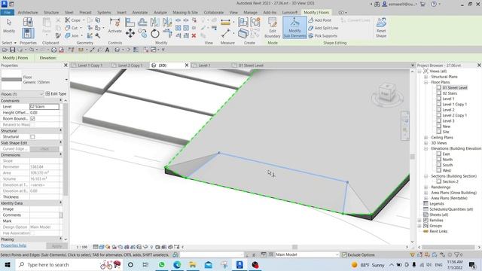Screen dimensions: 482x271
Task: Select Section 2 in Project Browser
Action: pos(450,181)
